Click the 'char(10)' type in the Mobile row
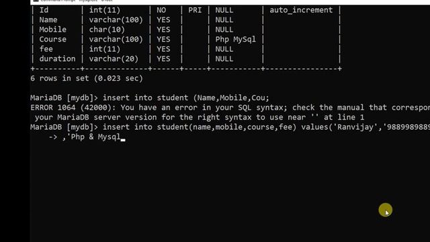 pyautogui.click(x=107, y=30)
